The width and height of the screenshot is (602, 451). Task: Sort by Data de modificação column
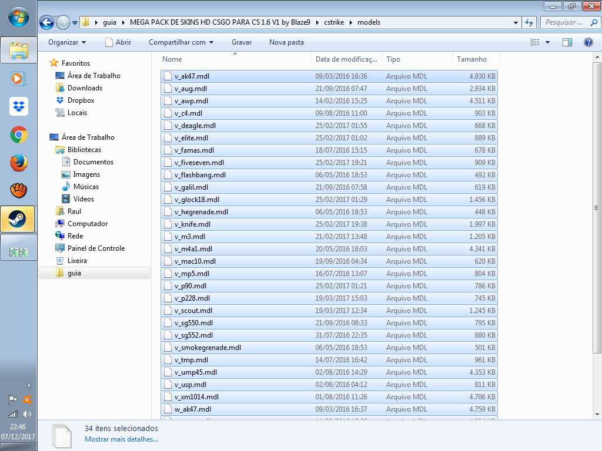(346, 59)
